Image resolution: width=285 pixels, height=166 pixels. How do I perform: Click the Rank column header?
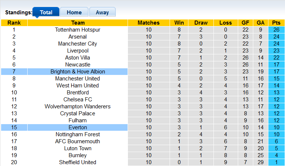click(14, 23)
